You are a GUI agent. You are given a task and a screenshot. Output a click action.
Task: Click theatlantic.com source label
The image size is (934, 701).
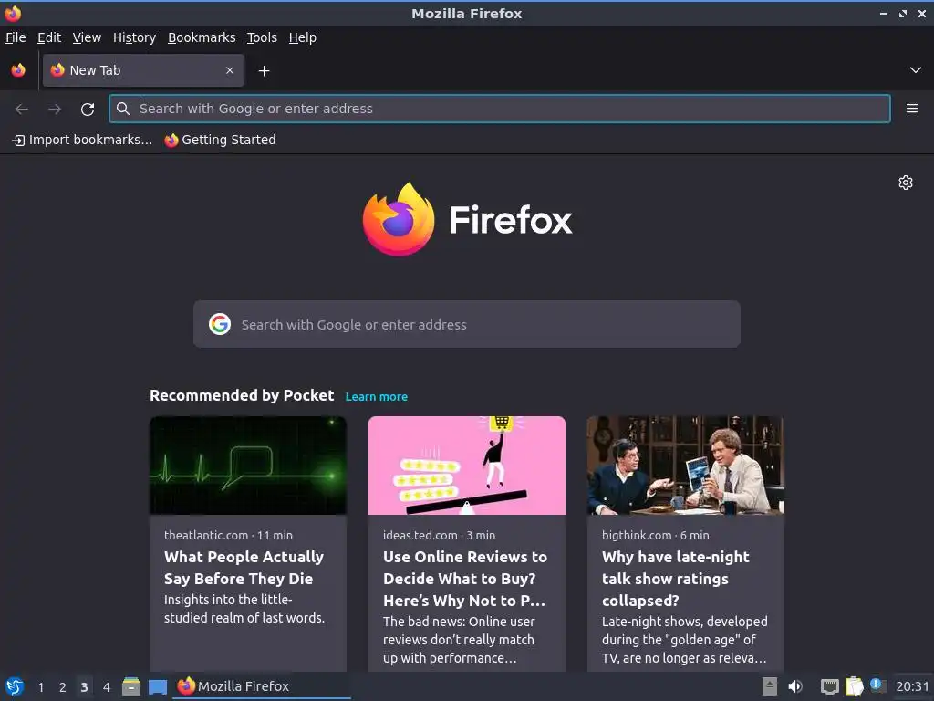(x=206, y=535)
